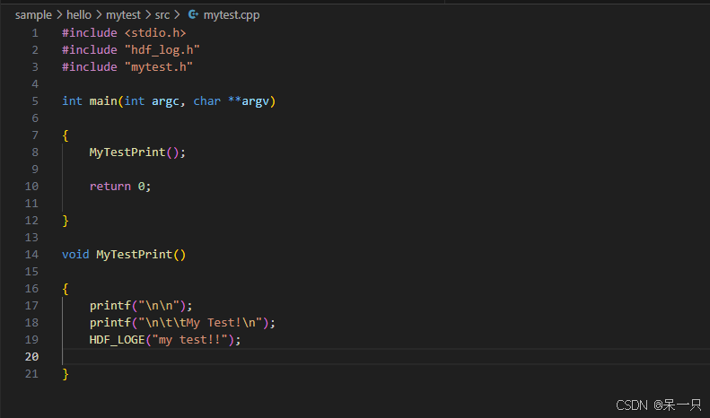The height and width of the screenshot is (418, 710).
Task: Expand the chevron after 'sample' breadcrumb
Action: coord(59,15)
